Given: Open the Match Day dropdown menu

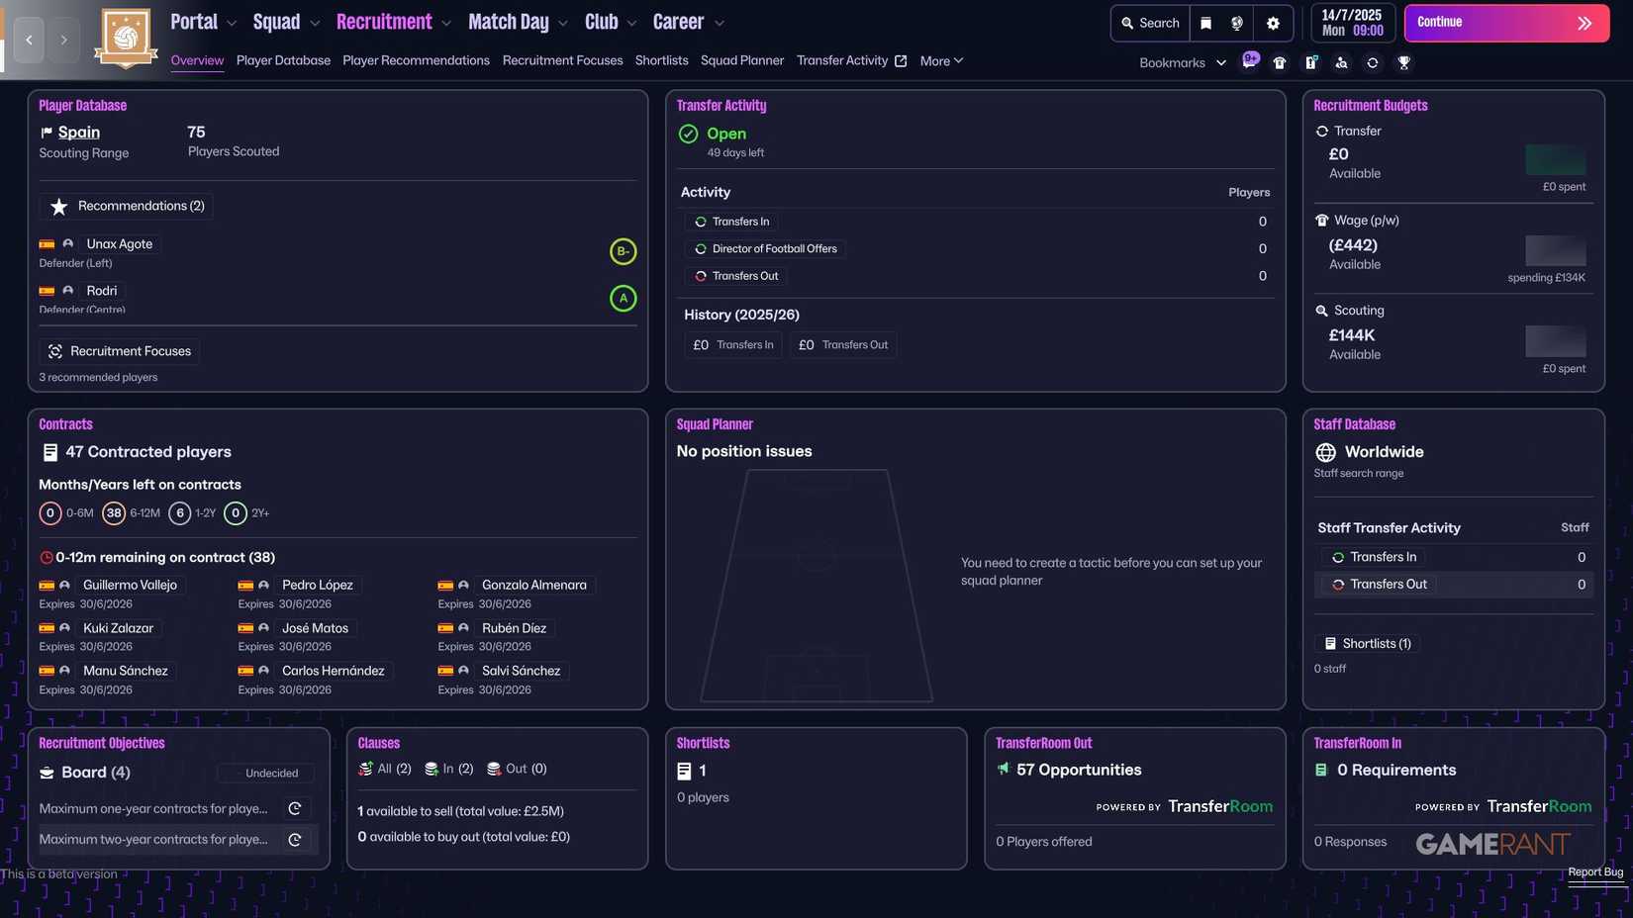Looking at the screenshot, I should [x=517, y=22].
